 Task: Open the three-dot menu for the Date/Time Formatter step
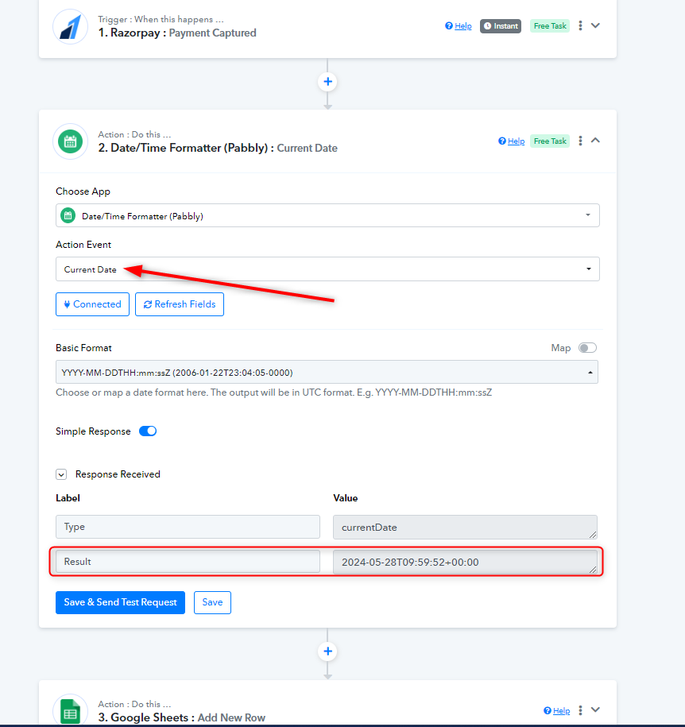pyautogui.click(x=580, y=141)
